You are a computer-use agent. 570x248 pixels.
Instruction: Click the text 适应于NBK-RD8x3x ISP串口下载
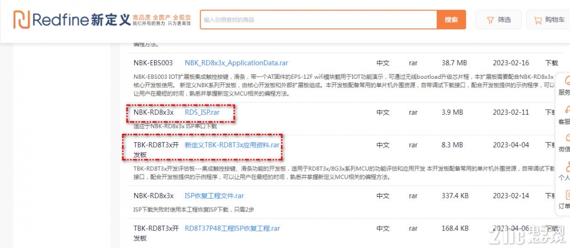click(x=175, y=126)
